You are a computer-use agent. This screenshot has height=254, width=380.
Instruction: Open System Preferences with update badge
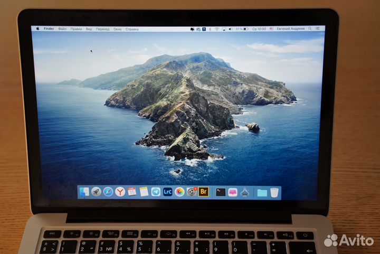[192, 192]
